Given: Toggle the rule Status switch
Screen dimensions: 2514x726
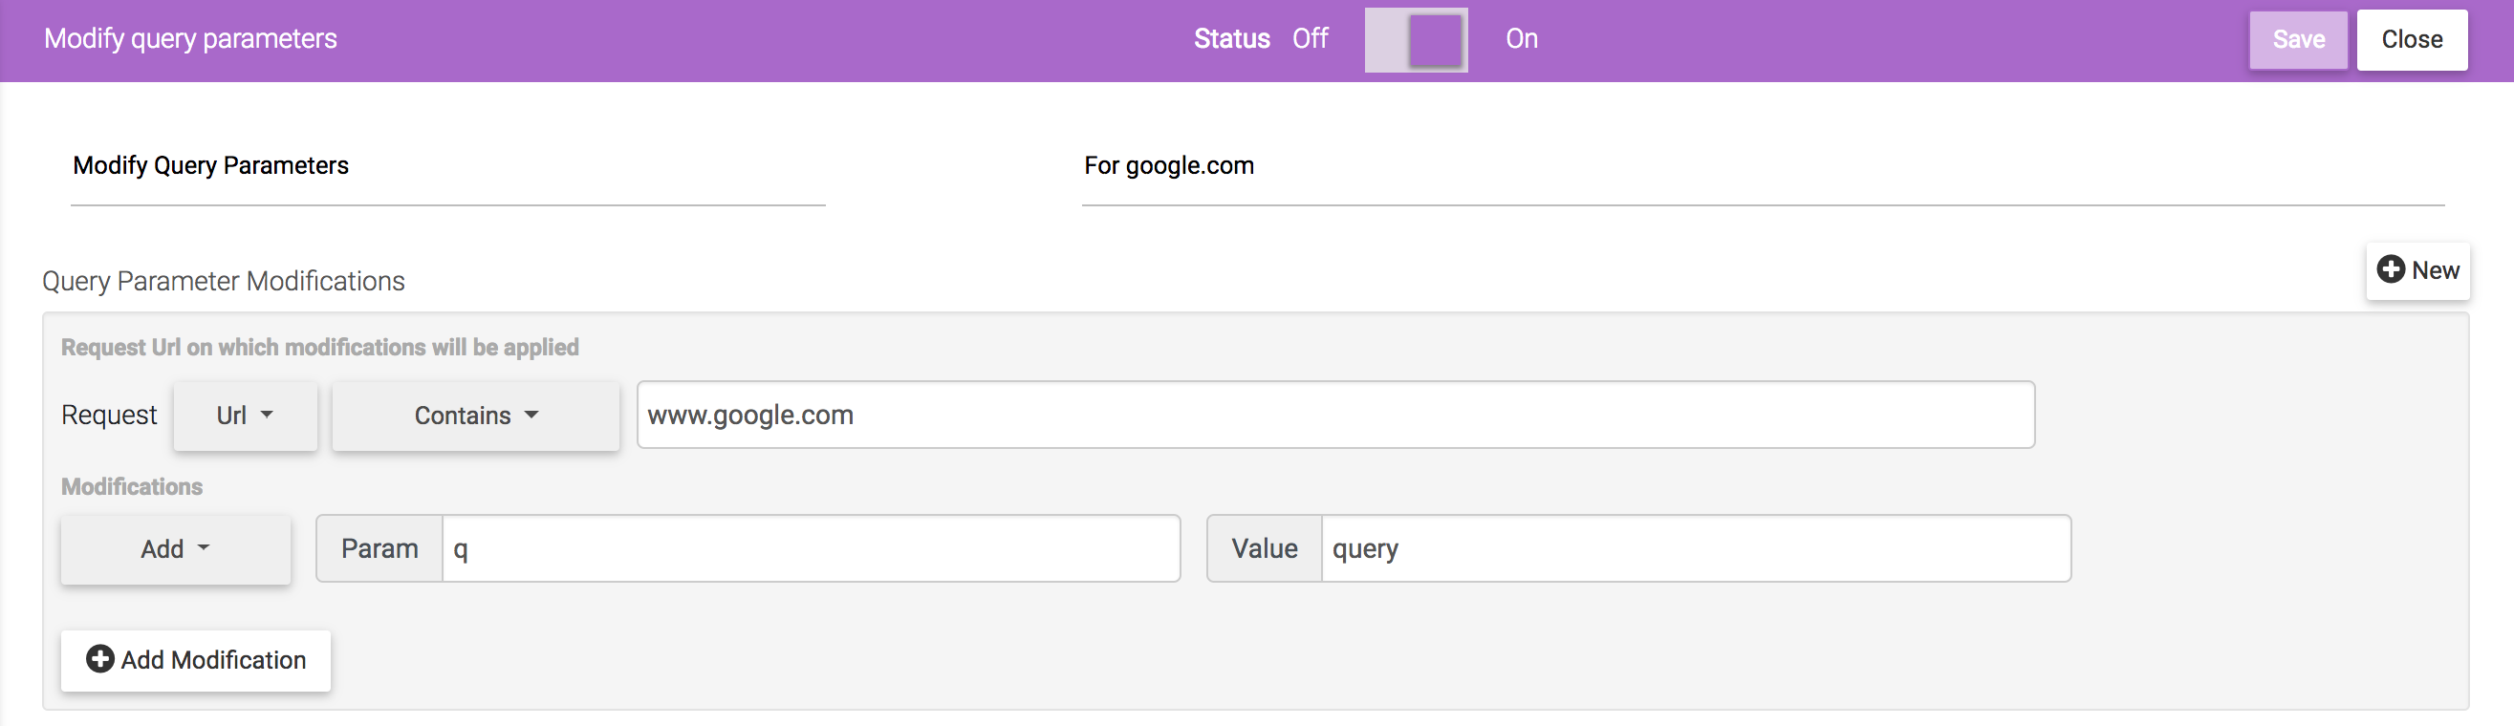Looking at the screenshot, I should click(1415, 40).
